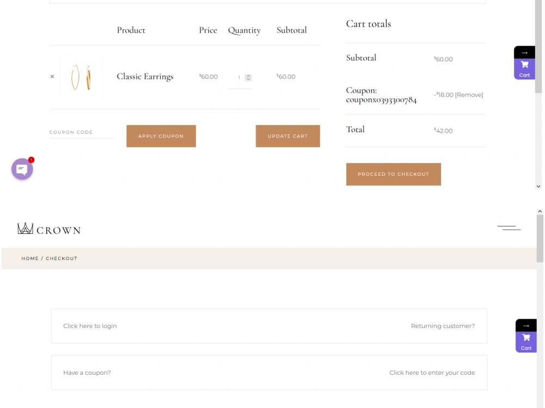The image size is (545, 408).
Task: Click the lower pane scrollbar thumb
Action: [x=540, y=239]
